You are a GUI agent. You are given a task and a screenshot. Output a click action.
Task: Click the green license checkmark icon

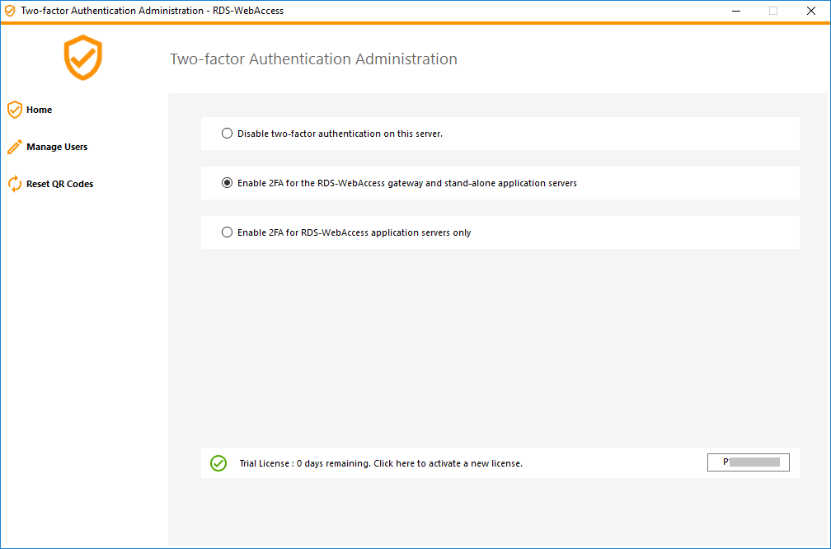click(218, 463)
